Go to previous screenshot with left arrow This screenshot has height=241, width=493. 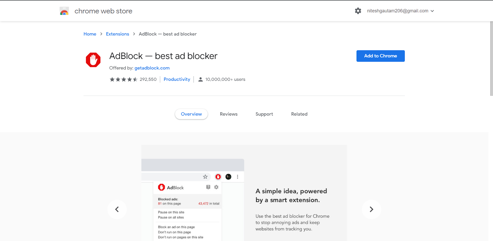(x=117, y=209)
